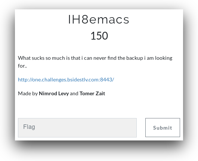198x161 pixels.
Task: Click the Flag placeholder text
Action: coord(29,127)
